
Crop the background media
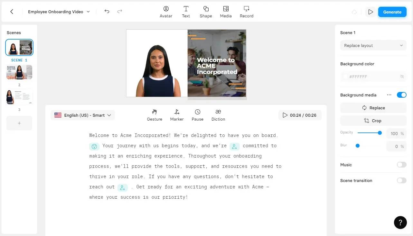tap(373, 121)
